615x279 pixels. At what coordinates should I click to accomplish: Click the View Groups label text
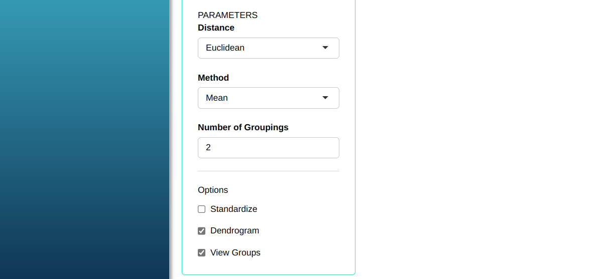[235, 253]
